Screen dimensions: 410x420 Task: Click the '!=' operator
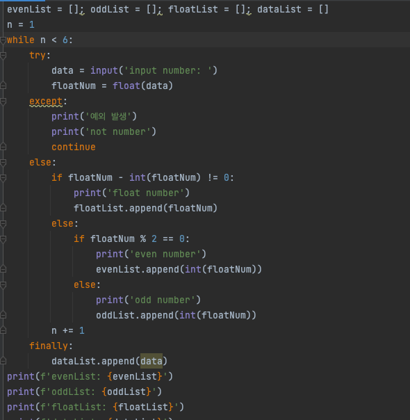coord(213,177)
